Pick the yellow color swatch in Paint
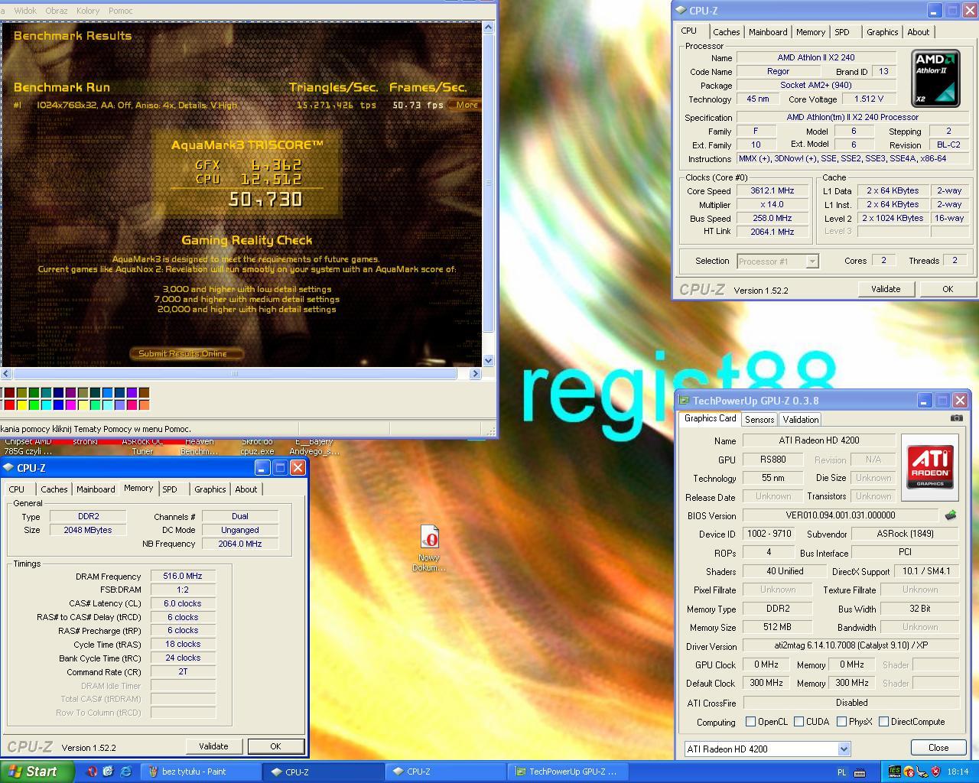979x783 pixels. [21, 404]
